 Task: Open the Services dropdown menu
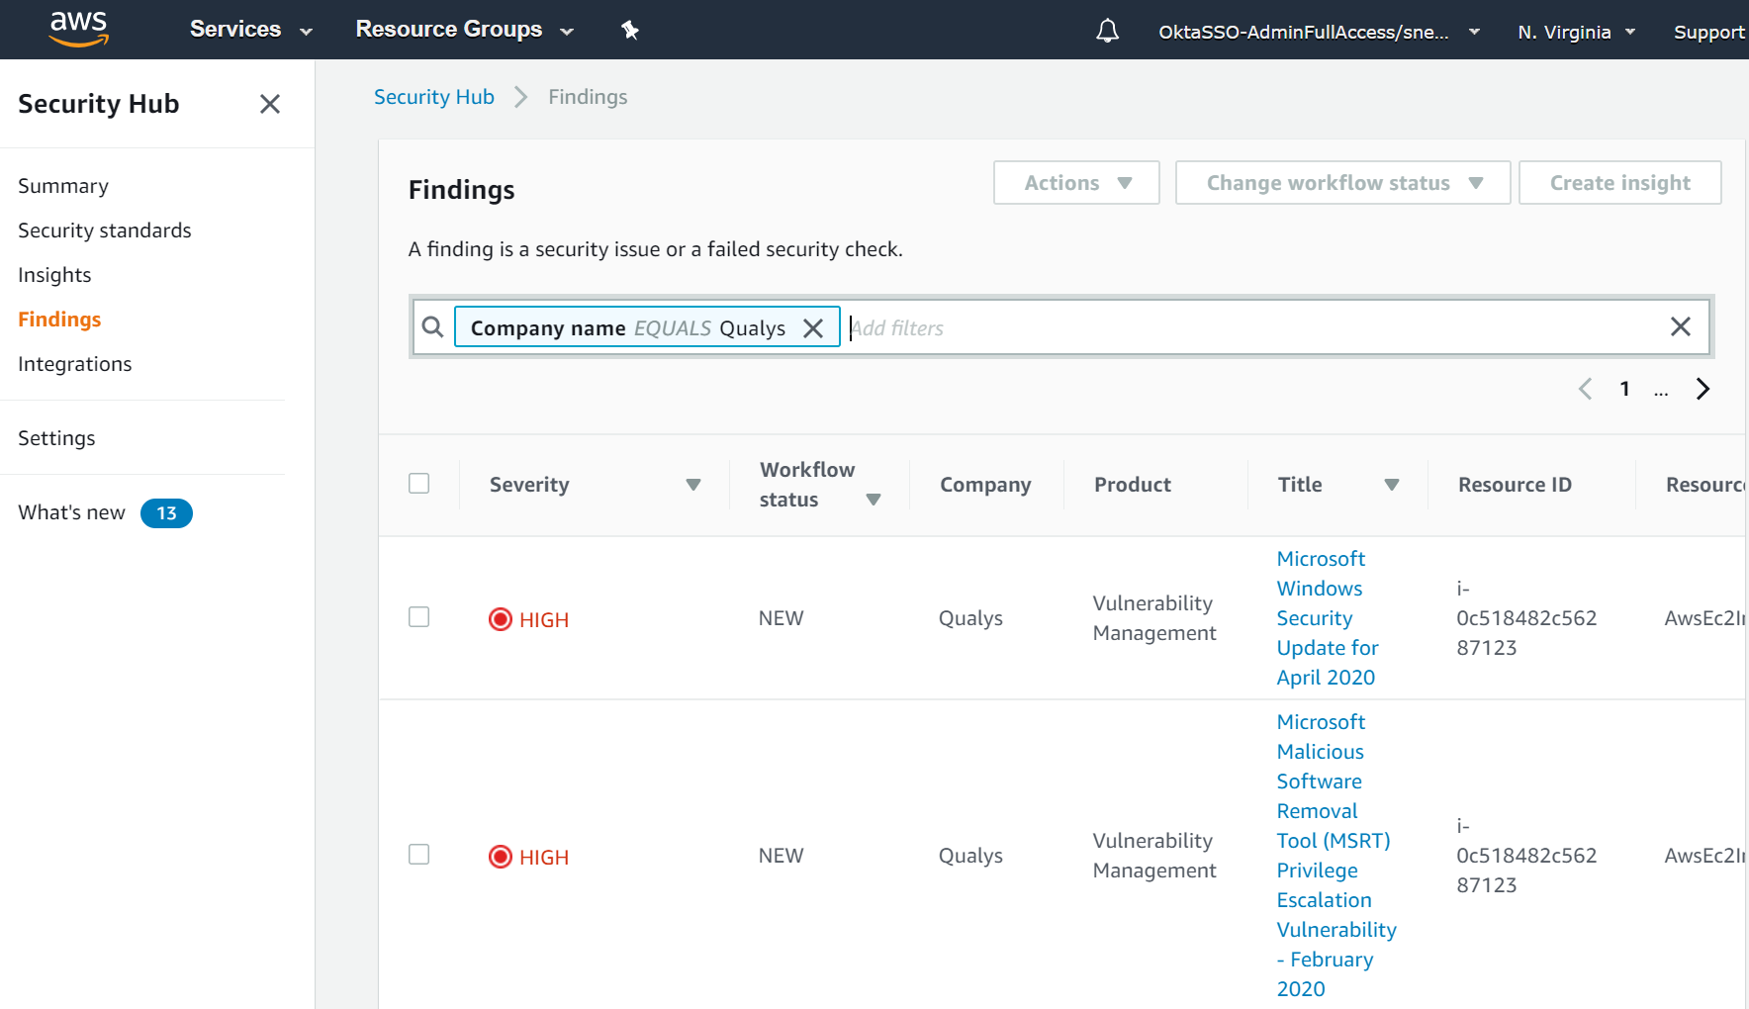click(x=251, y=30)
